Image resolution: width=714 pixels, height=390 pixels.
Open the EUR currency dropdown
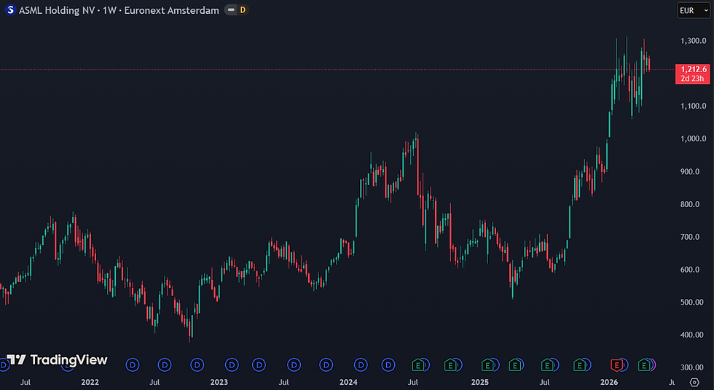pyautogui.click(x=694, y=10)
